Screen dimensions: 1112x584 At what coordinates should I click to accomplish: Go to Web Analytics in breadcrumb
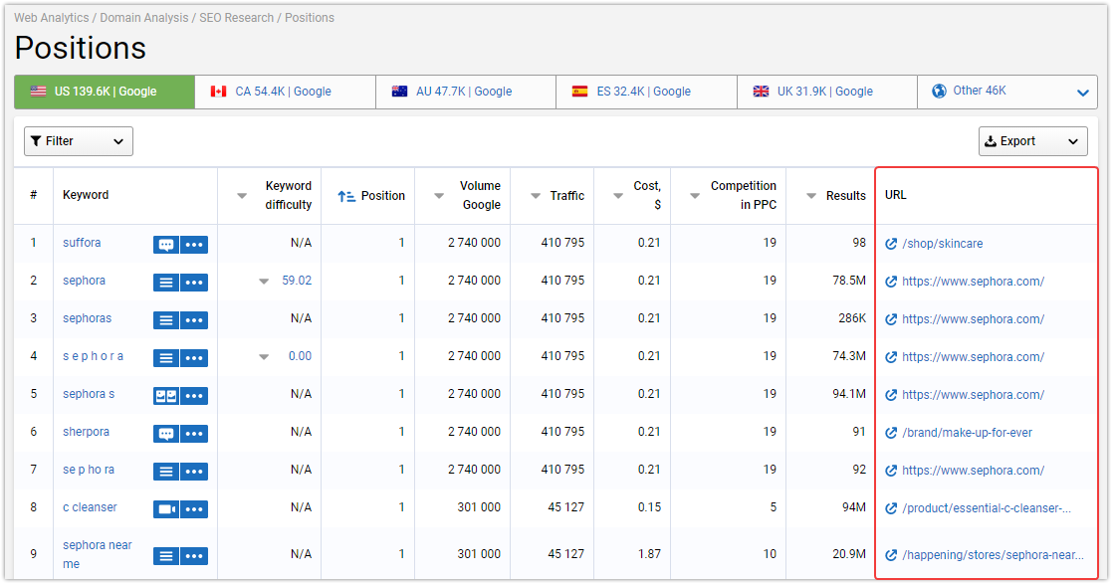pos(52,18)
